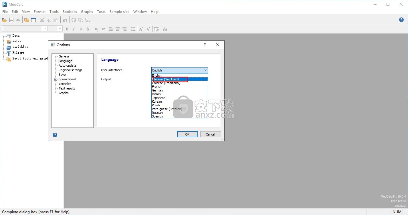This screenshot has width=408, height=215.
Task: Choose Polish from language list
Action: pos(156,105)
